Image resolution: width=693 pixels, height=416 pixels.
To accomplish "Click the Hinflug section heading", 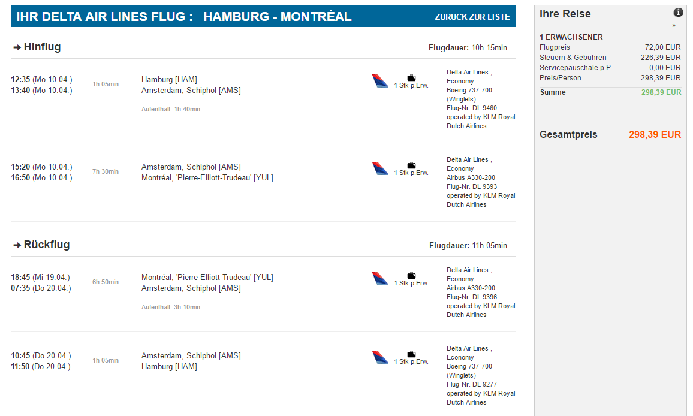I will pos(42,47).
